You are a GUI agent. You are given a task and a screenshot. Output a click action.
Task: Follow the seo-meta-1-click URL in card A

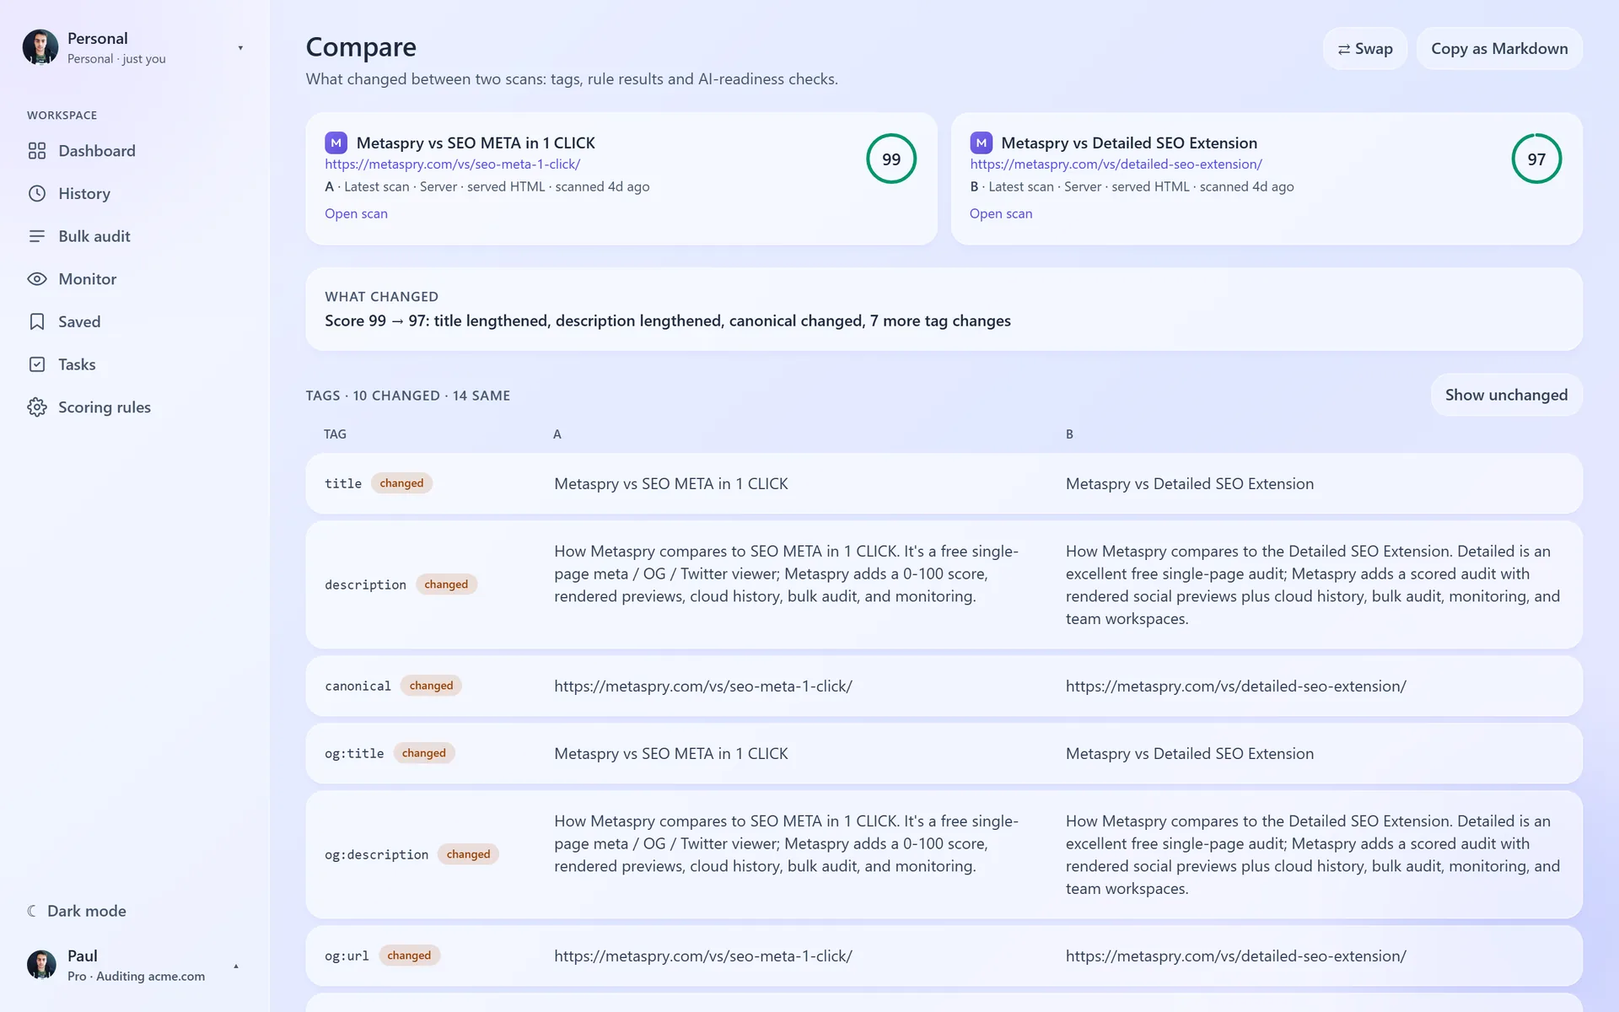452,164
